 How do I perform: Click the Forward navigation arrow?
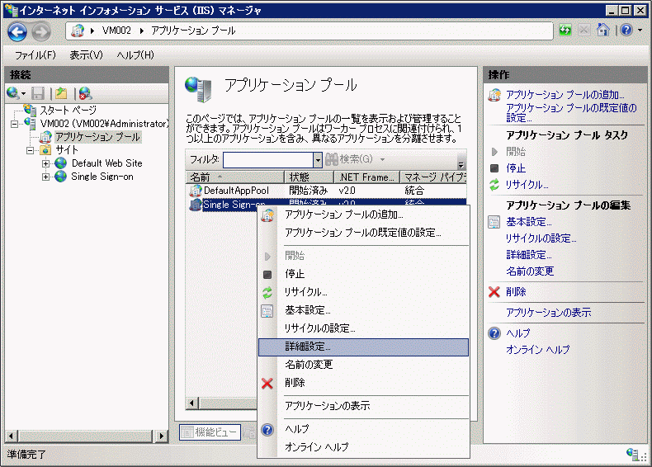tap(41, 32)
